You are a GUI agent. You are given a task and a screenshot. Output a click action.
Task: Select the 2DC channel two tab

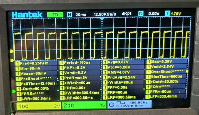coord(84,105)
